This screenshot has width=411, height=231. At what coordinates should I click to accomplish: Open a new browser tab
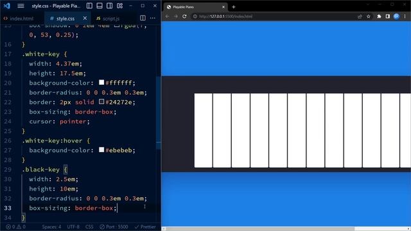234,7
